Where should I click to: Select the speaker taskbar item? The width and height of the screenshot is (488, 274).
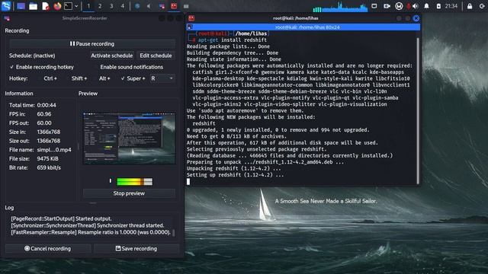pyautogui.click(x=149, y=6)
